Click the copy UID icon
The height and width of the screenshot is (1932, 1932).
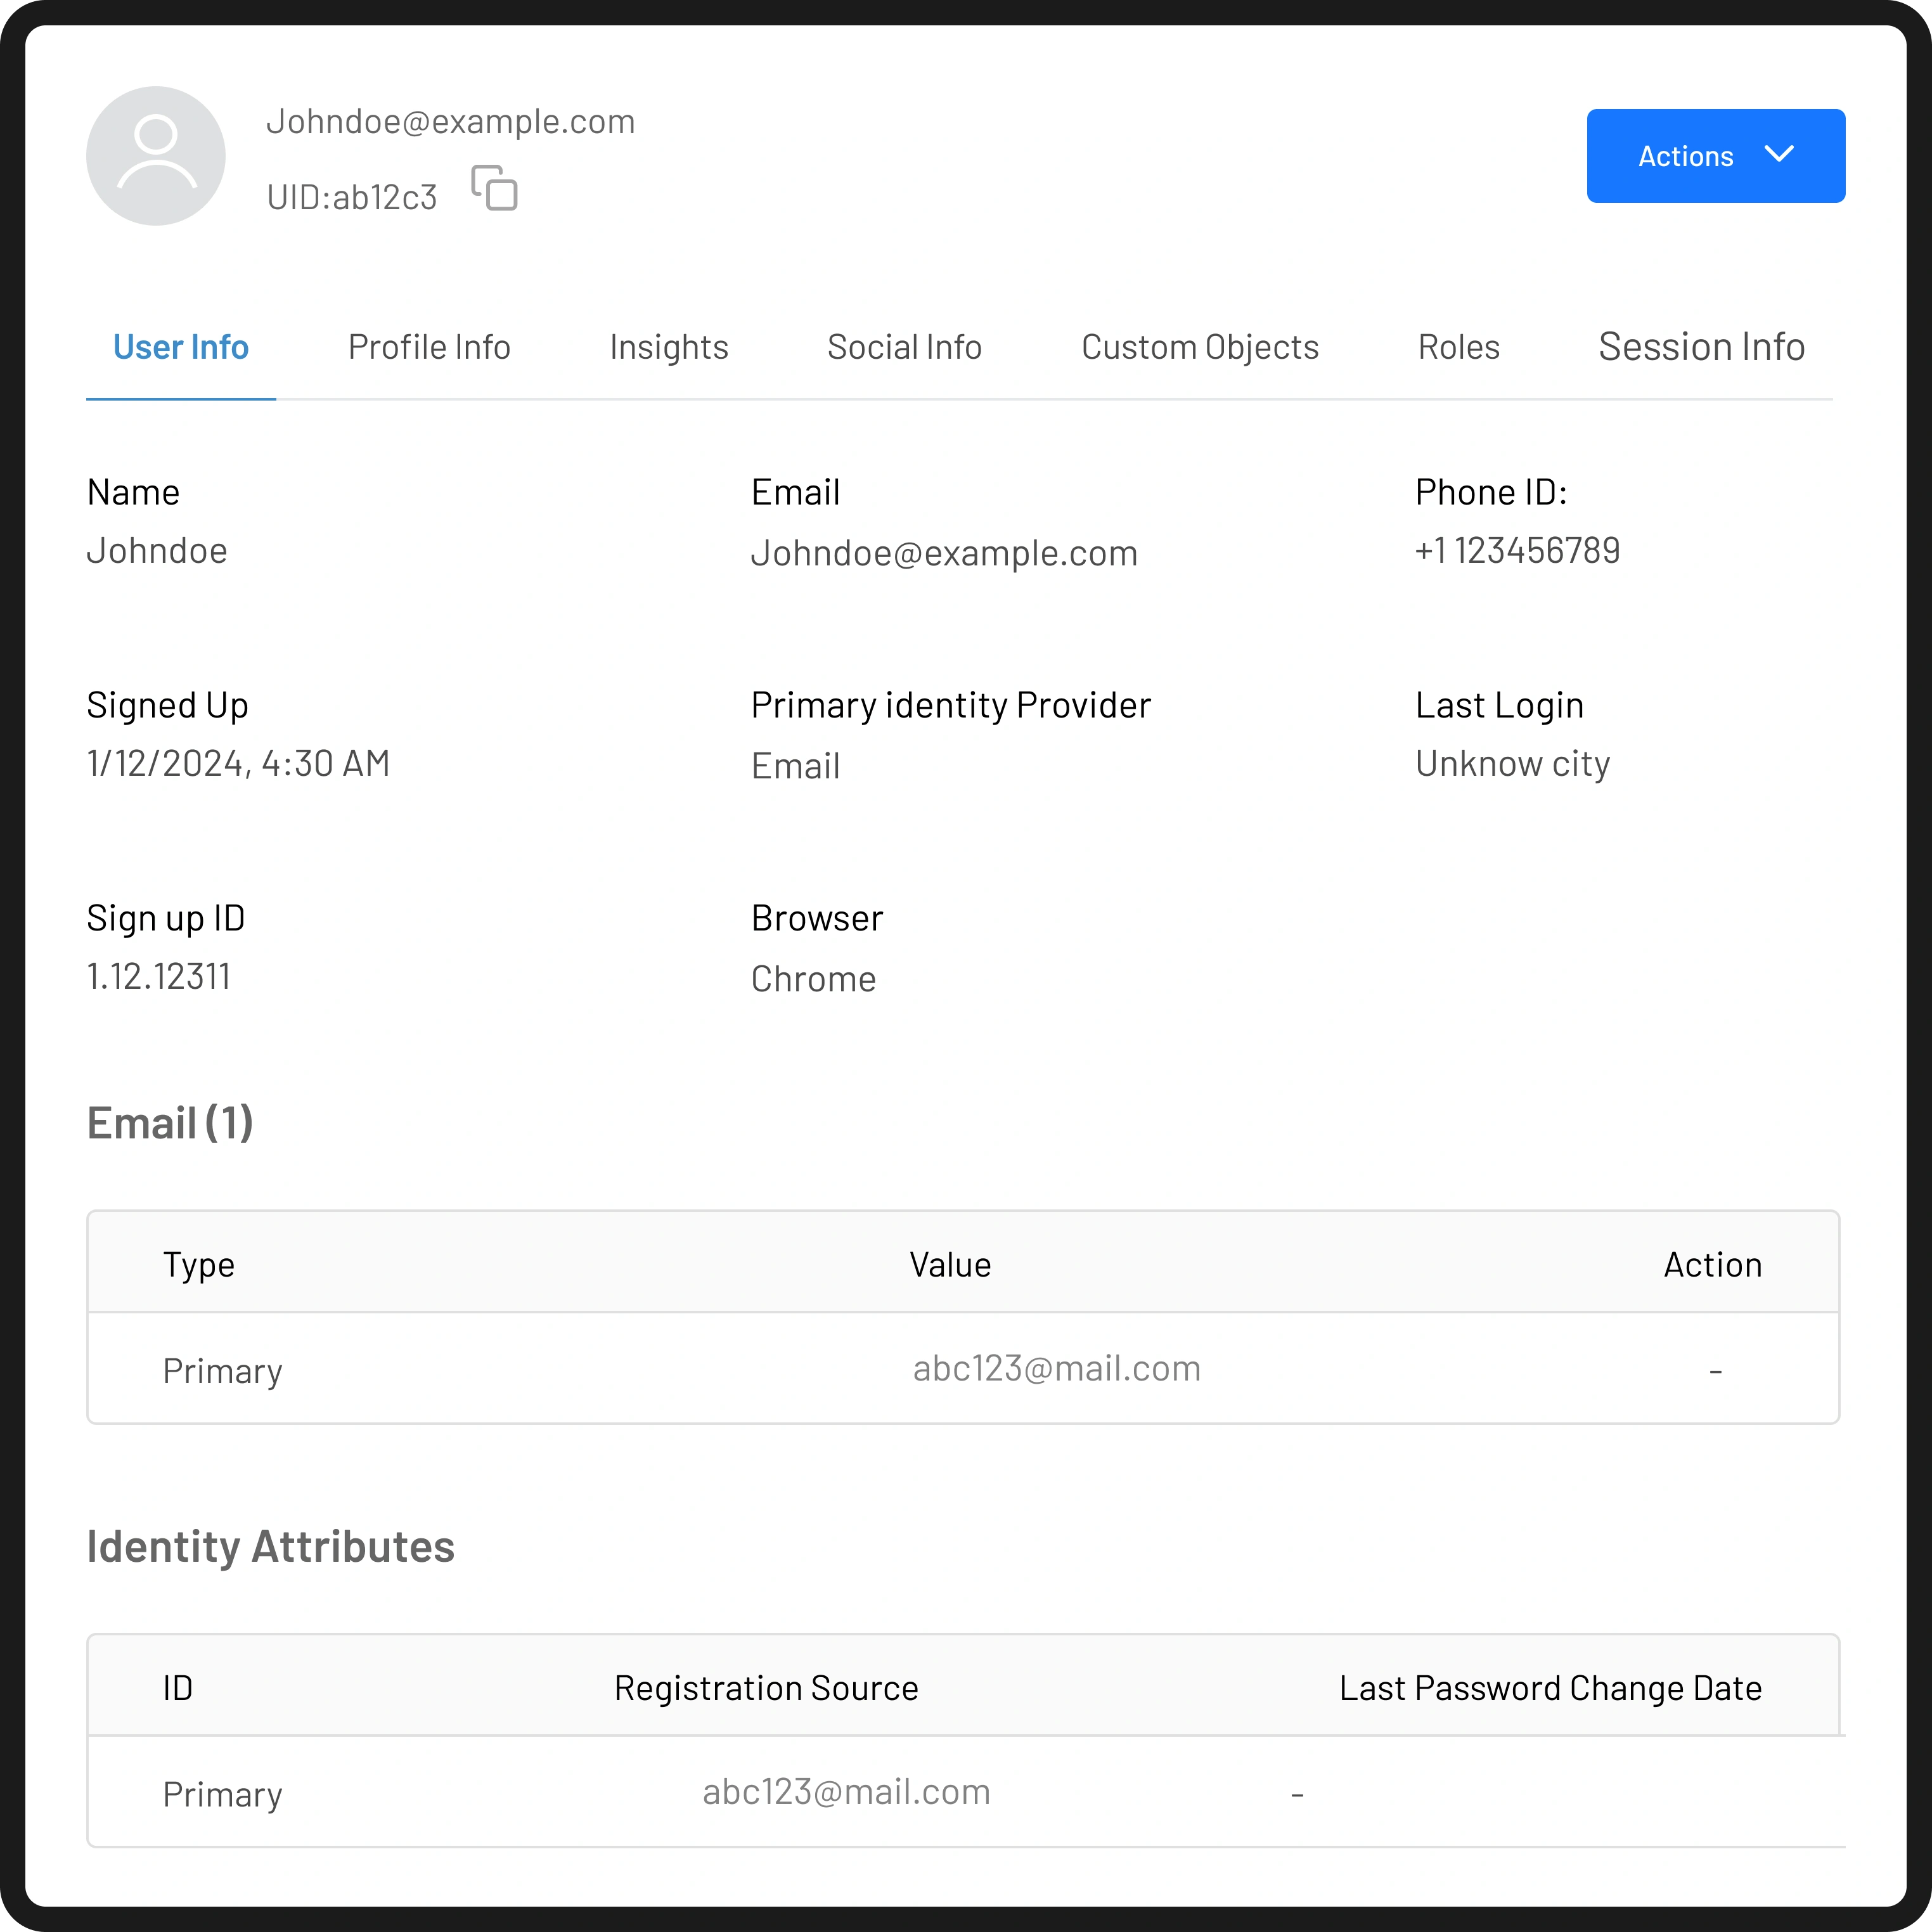(494, 188)
